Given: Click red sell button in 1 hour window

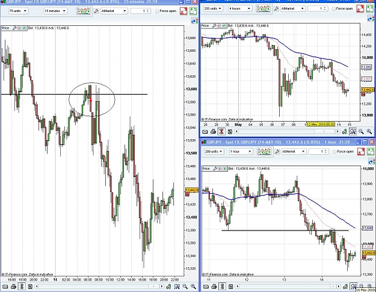Looking at the screenshot, I should coord(361,152).
